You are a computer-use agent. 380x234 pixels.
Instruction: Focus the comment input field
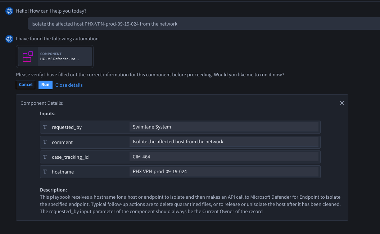click(x=223, y=142)
